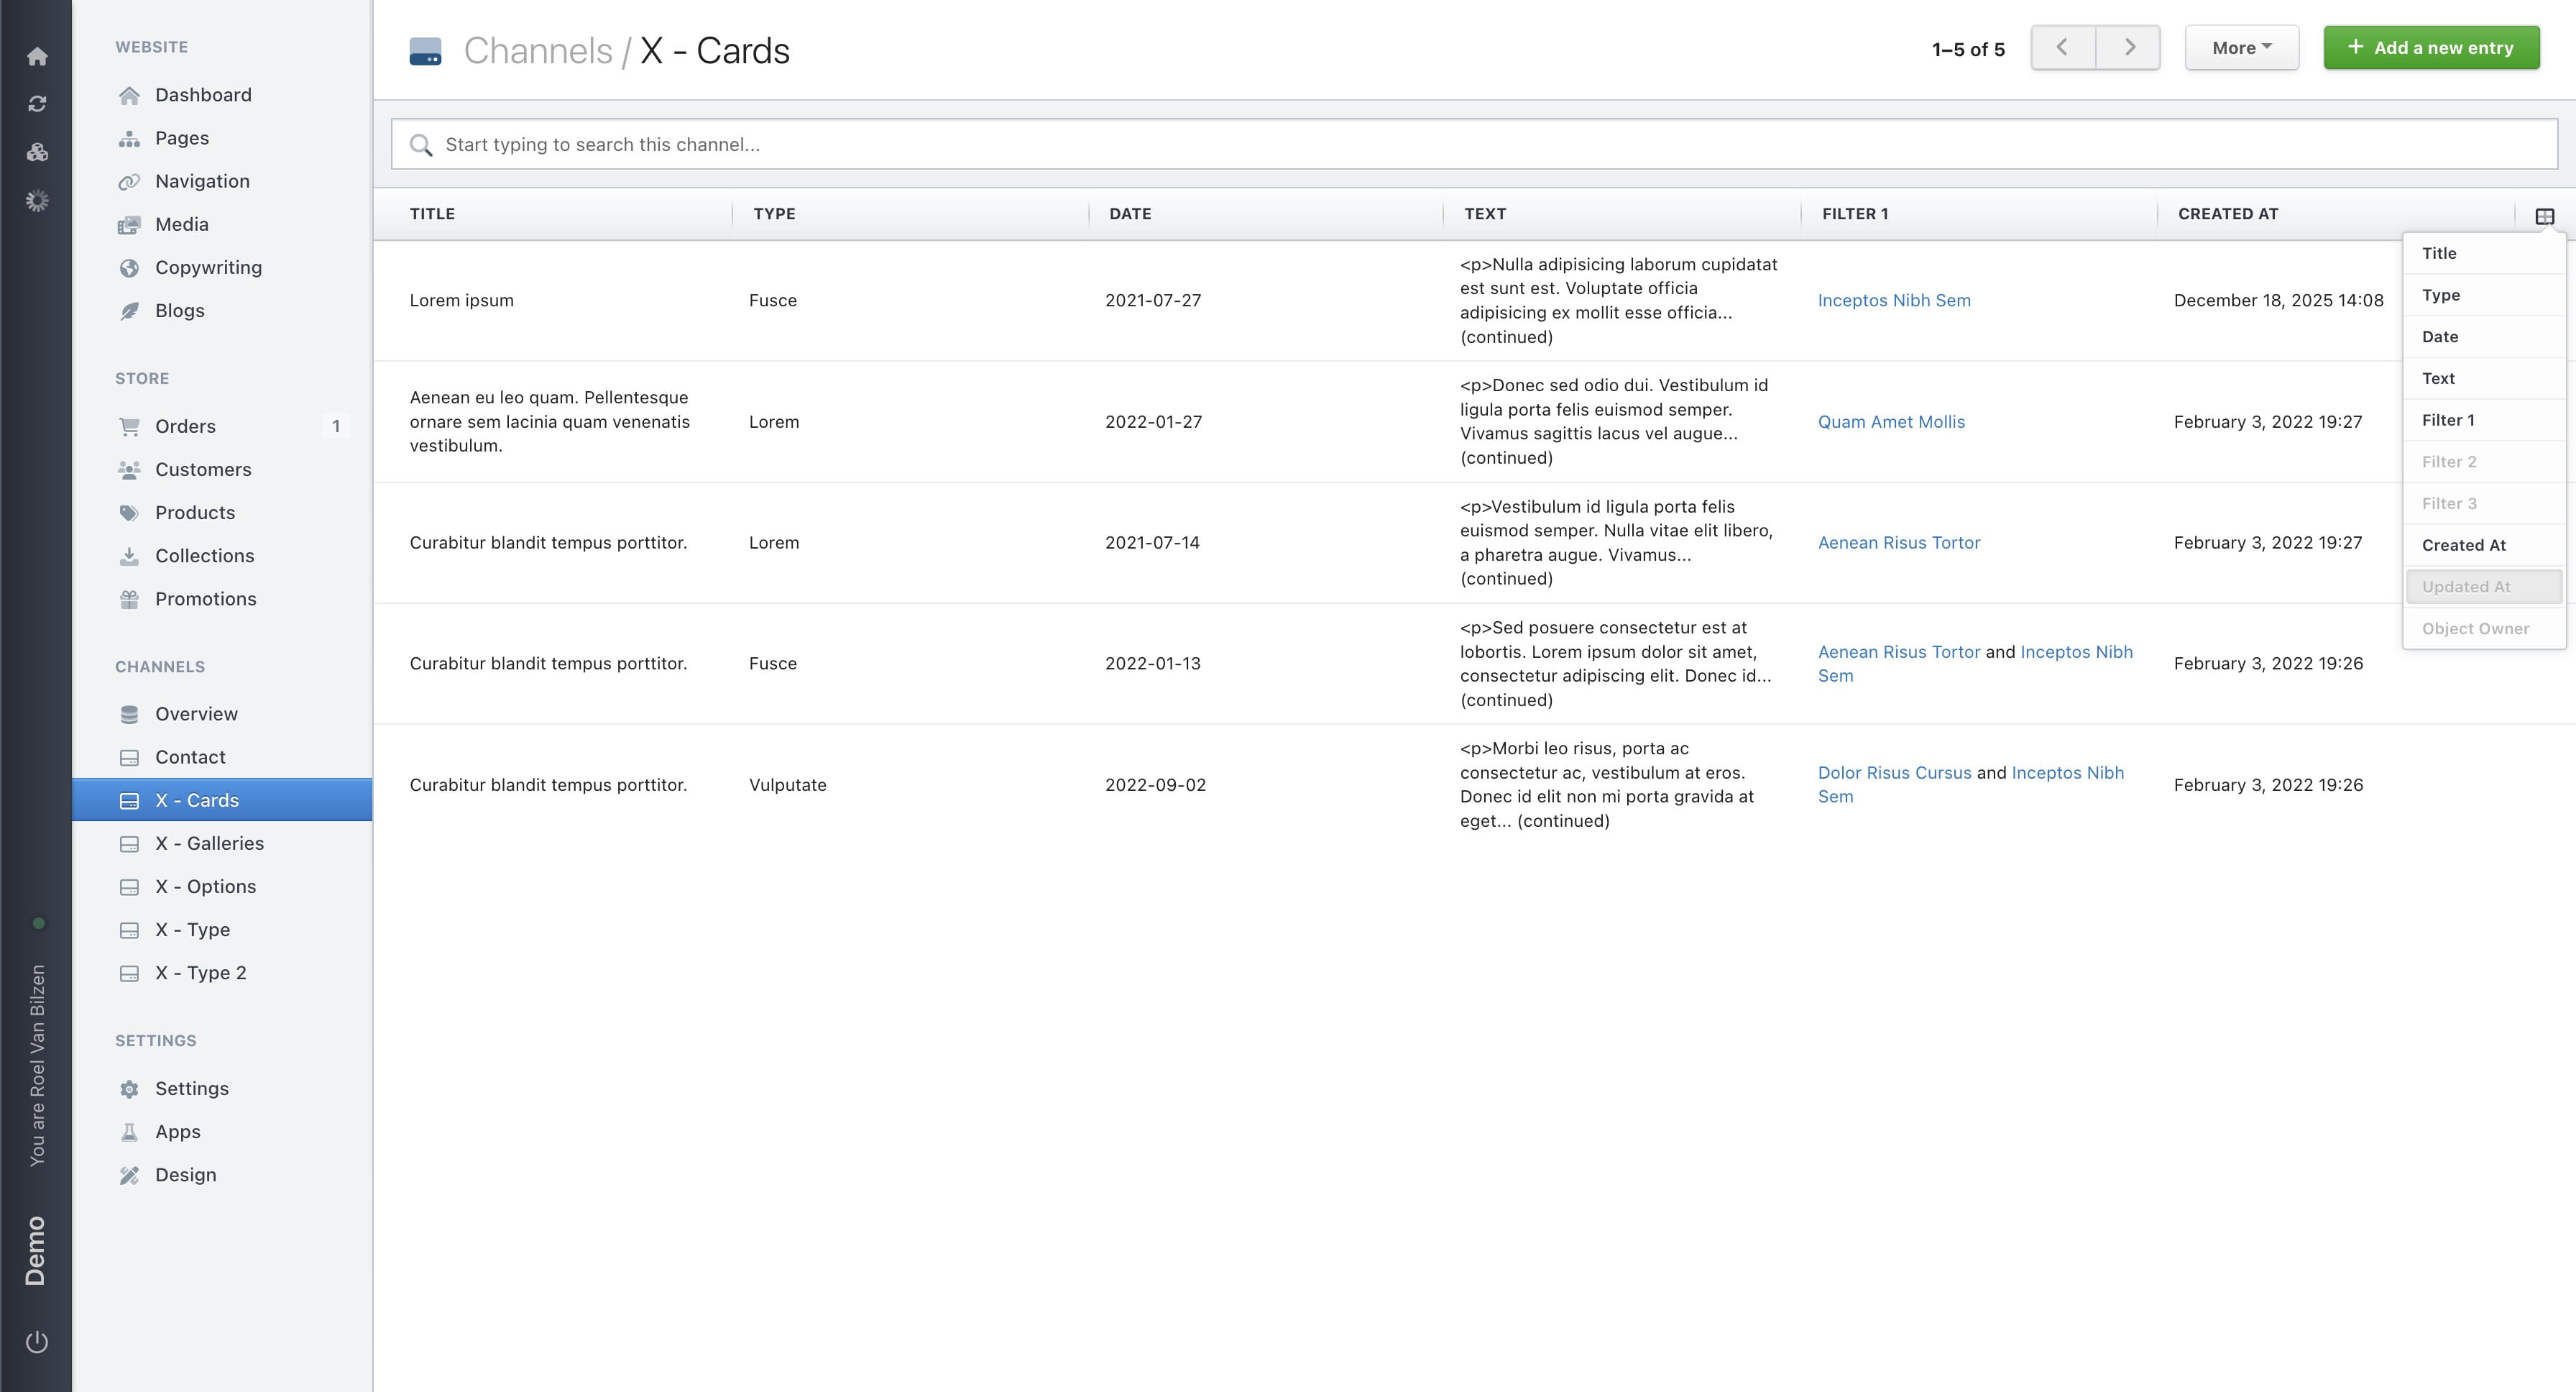Click the power icon at the rail bottom
This screenshot has height=1392, width=2576.
[x=37, y=1342]
